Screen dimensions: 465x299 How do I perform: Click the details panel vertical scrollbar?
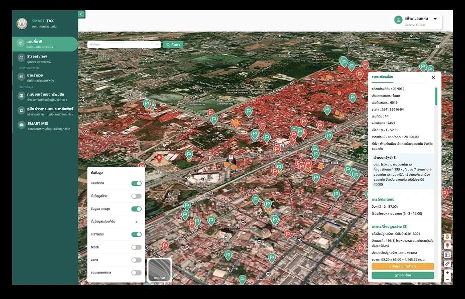tap(436, 96)
